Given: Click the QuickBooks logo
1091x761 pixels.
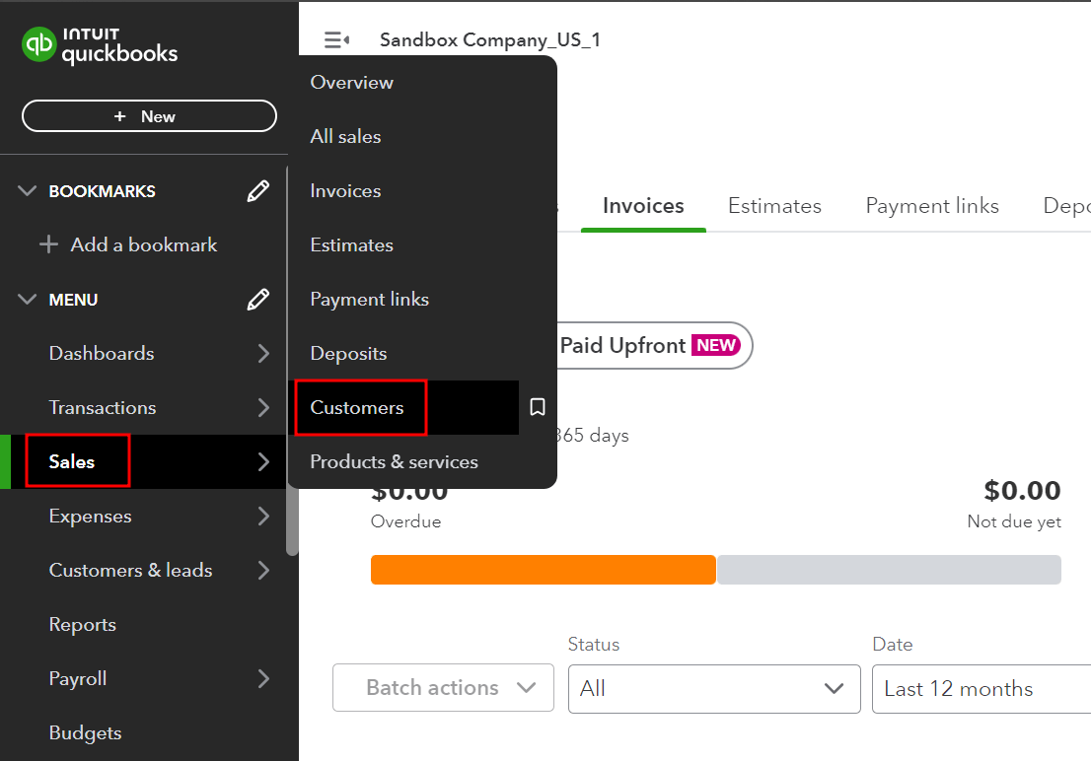Looking at the screenshot, I should click(x=99, y=44).
